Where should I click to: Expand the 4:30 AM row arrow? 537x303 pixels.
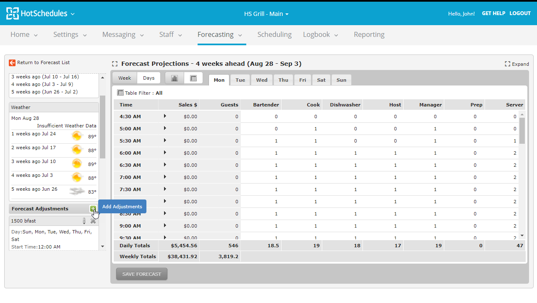point(165,116)
